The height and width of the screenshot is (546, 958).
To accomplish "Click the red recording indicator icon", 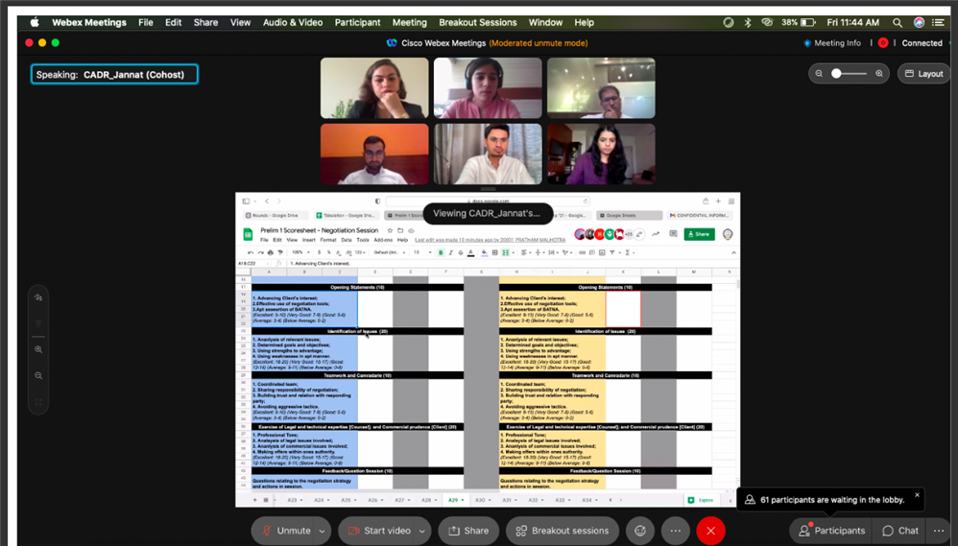I will [883, 43].
